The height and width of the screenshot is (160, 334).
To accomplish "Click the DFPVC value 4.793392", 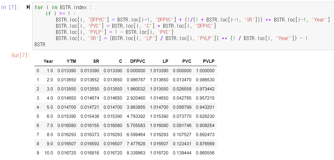I will point(136,116).
